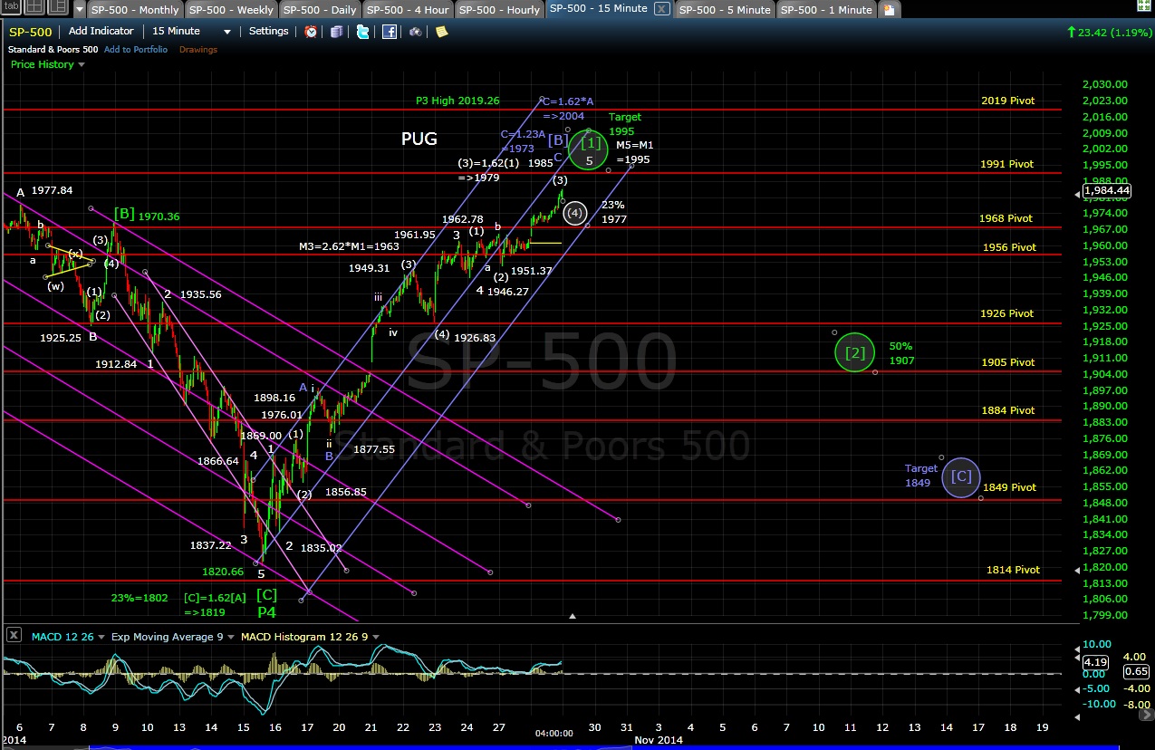Screen dimensions: 1155x750
Task: Switch to SP-500 1 Minute tab
Action: tap(825, 10)
